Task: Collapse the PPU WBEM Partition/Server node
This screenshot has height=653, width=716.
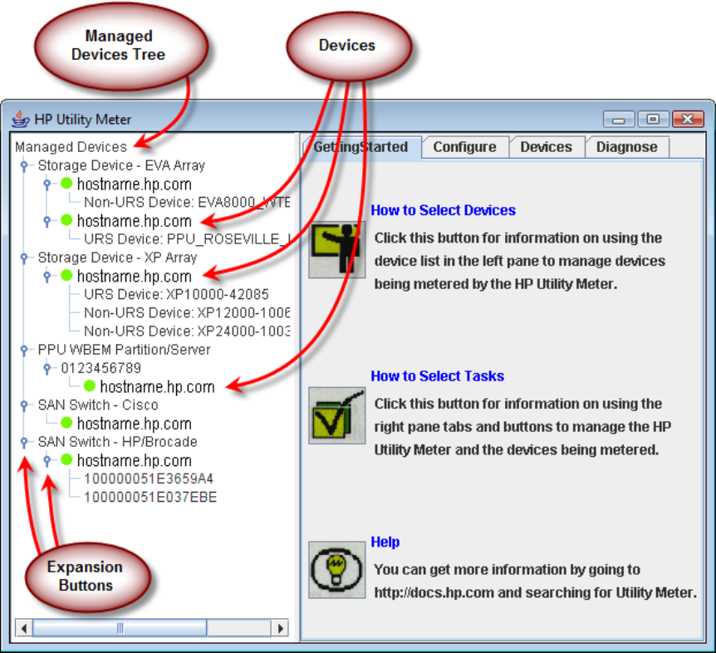Action: [x=24, y=350]
